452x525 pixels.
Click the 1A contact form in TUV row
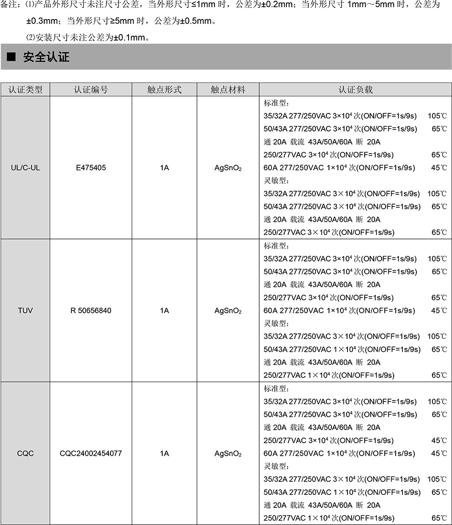pyautogui.click(x=164, y=311)
